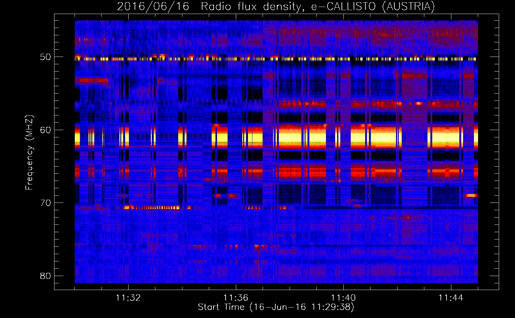Click the '11:36' time tick label
Viewport: 515px width, 318px height.
tap(236, 298)
